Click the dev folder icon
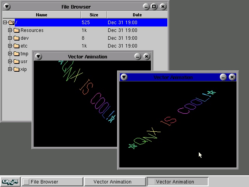 [16, 38]
